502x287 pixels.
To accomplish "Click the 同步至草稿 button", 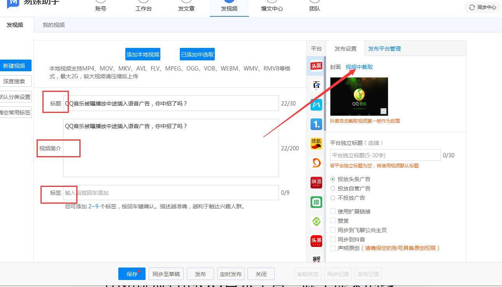I will (x=166, y=274).
